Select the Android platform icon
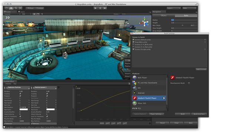Screen dimensions: 230x138 tap(134, 93)
